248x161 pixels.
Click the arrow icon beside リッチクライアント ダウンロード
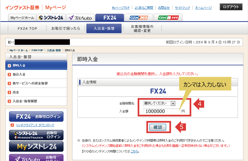[x=12, y=125]
